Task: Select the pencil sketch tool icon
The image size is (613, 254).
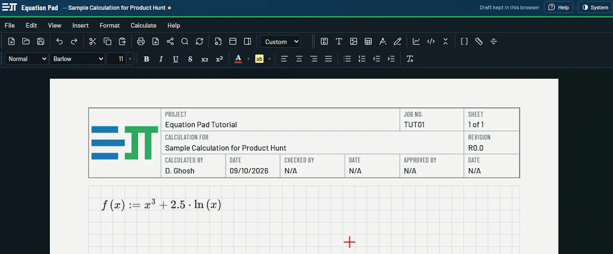Action: pyautogui.click(x=397, y=41)
